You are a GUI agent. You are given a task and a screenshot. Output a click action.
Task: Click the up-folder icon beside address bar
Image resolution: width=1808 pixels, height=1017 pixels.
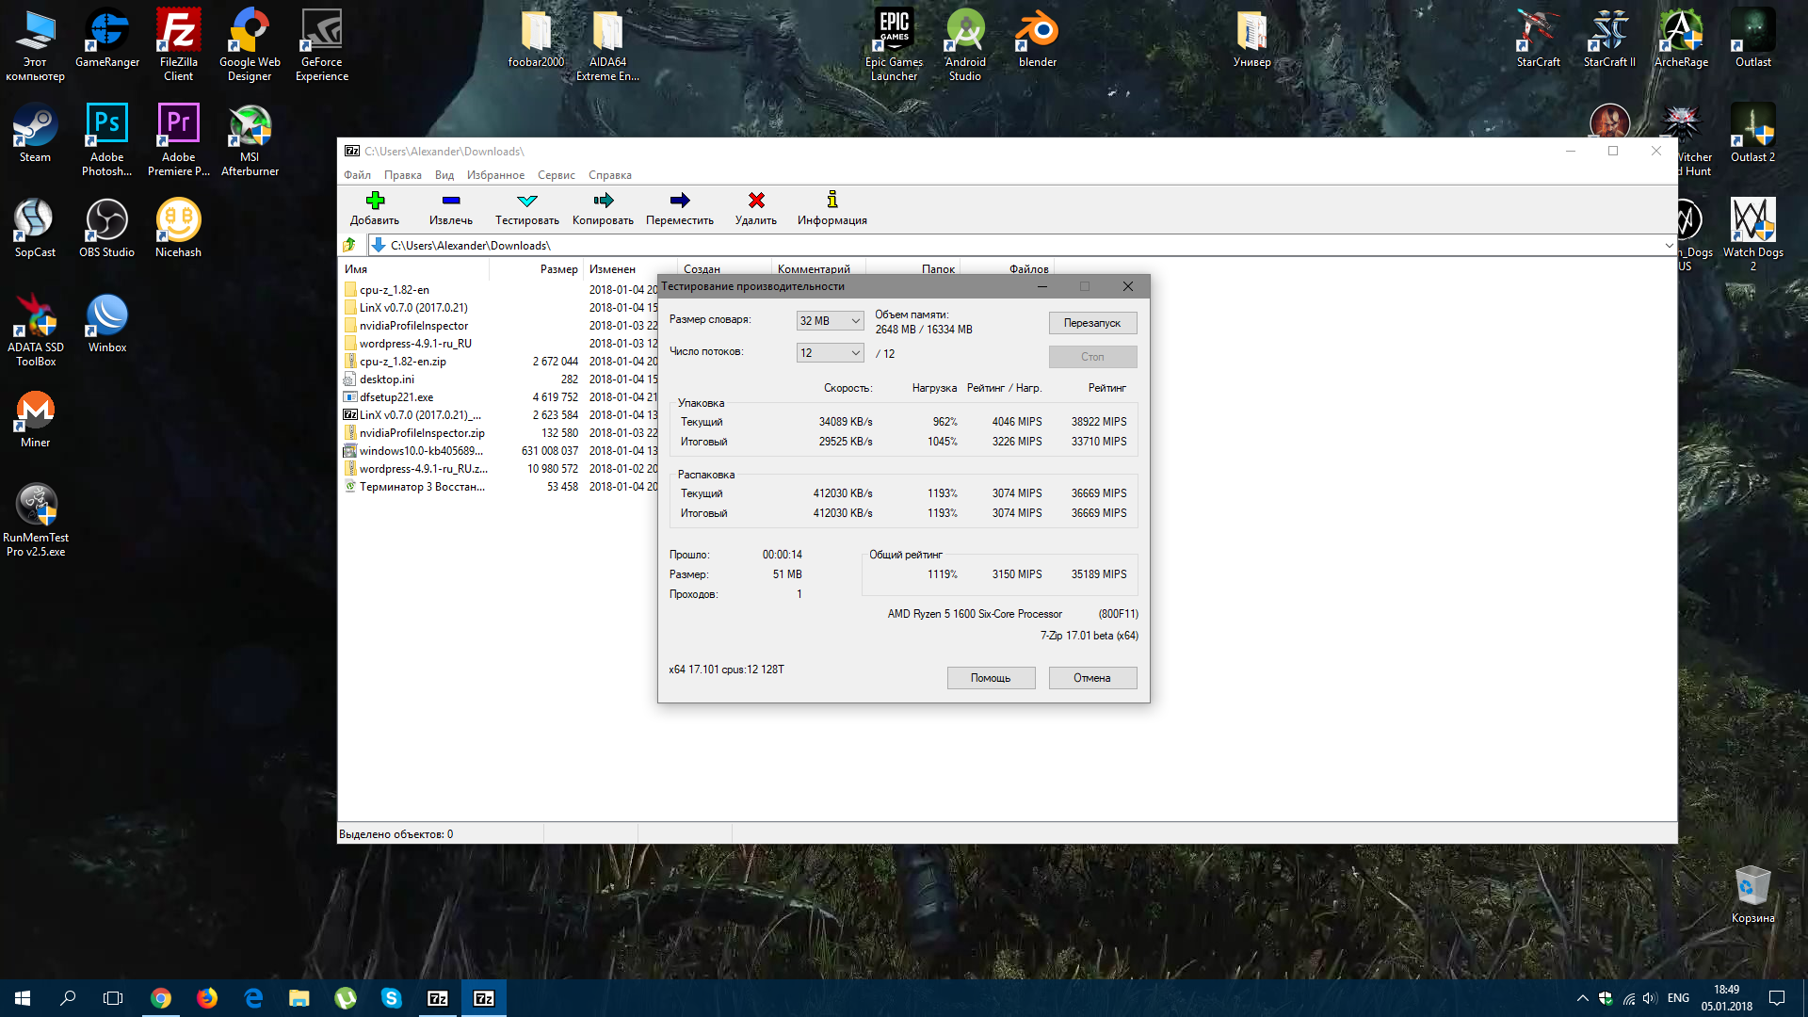349,245
